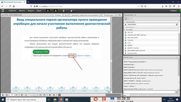Click the go-to-first-page up arrow icon
Image resolution: width=181 pixels, height=102 pixels.
tap(3, 95)
